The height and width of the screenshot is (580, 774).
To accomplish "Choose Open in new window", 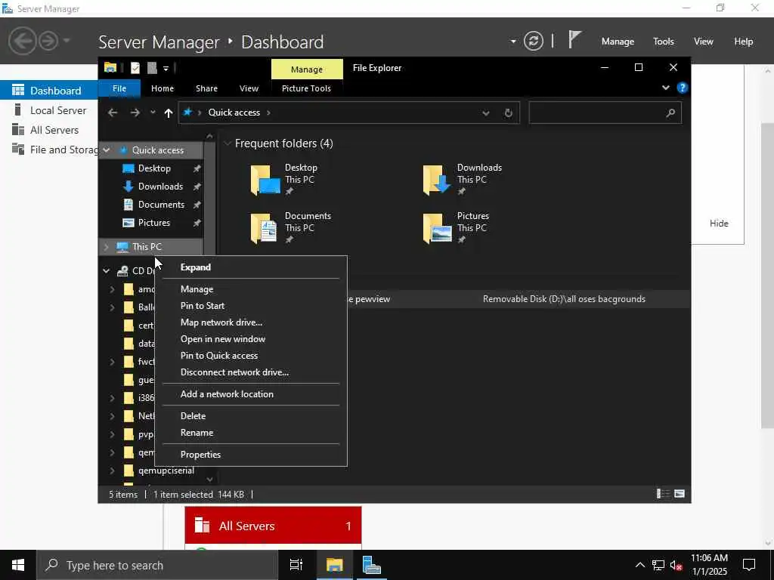I will 251,339.
